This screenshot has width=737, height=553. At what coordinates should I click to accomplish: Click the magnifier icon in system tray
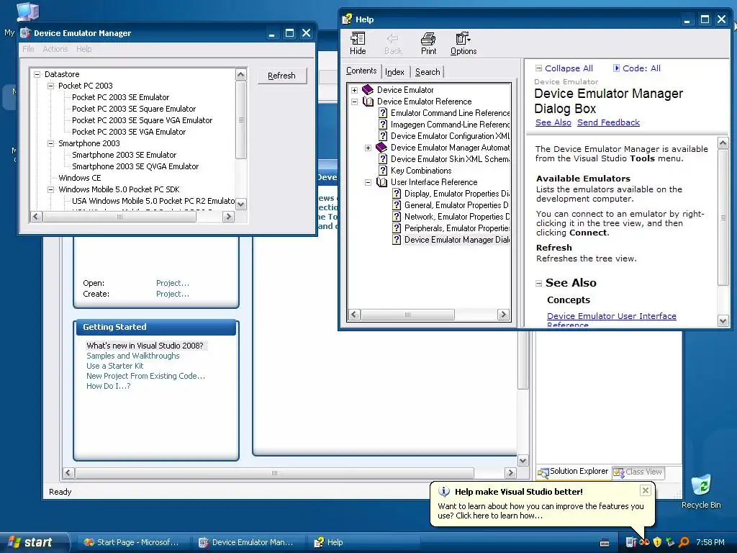coord(684,542)
